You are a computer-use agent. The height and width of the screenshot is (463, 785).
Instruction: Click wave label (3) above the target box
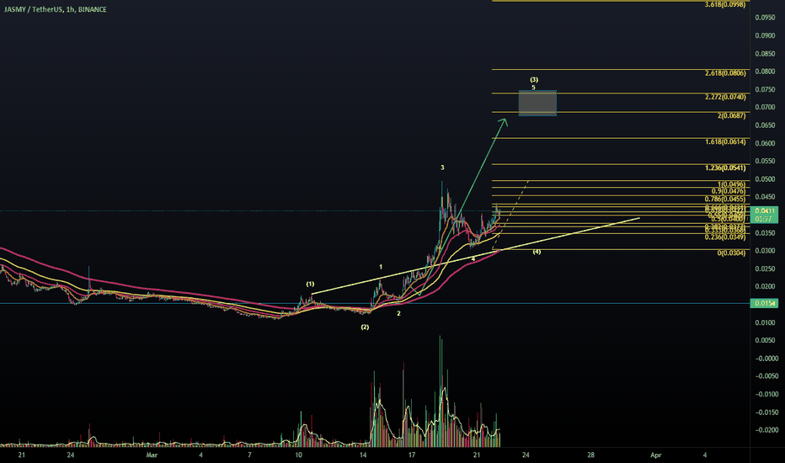coord(534,80)
